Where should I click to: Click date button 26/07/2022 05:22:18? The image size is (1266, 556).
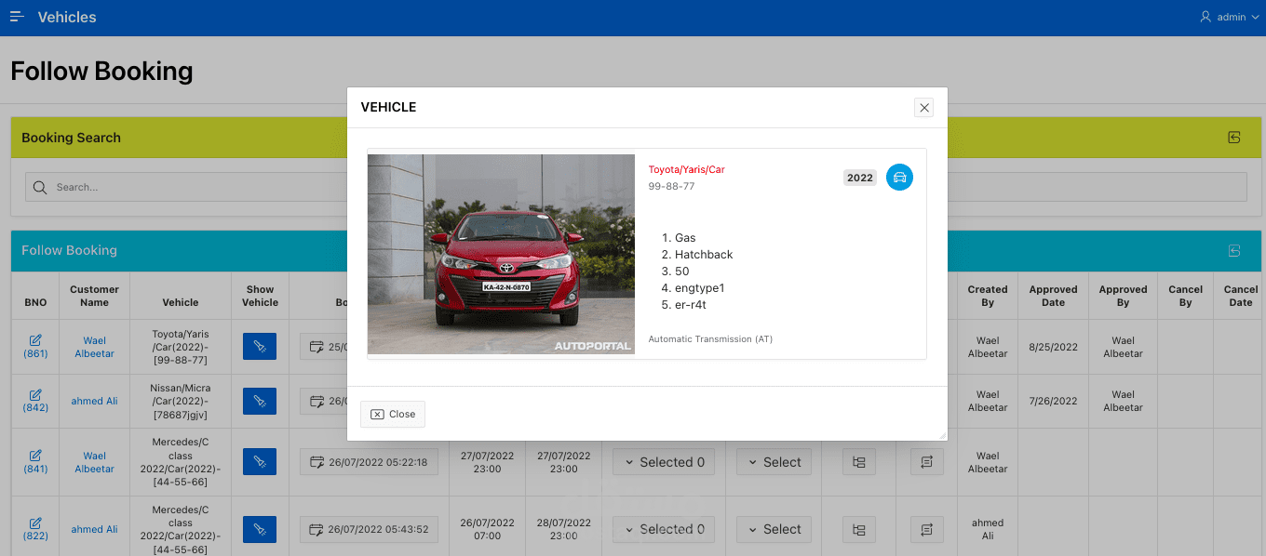click(x=369, y=462)
